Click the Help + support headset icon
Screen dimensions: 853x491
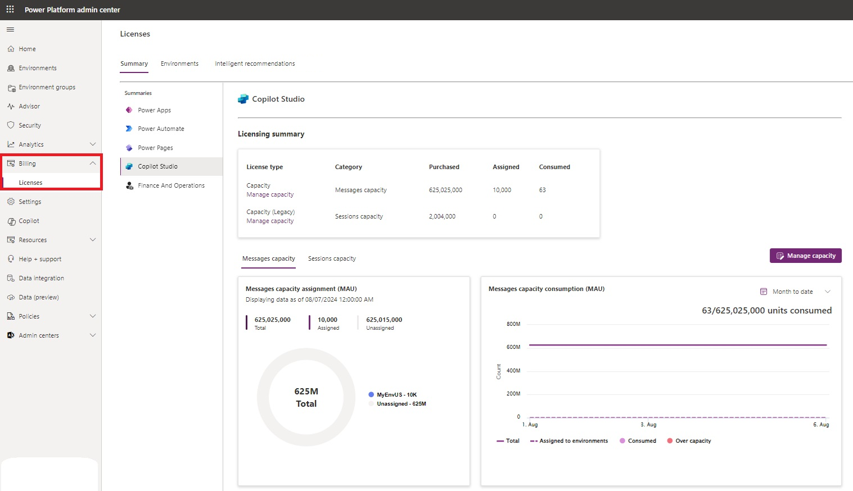click(x=11, y=259)
